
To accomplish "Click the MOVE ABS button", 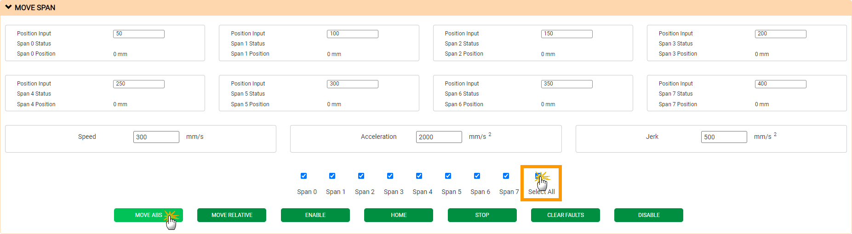I will 148,215.
